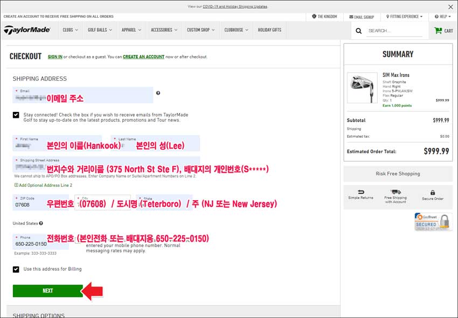Screen dimensions: 458x318
Task: Click the SIM Max Irons product thumbnail
Action: point(362,88)
